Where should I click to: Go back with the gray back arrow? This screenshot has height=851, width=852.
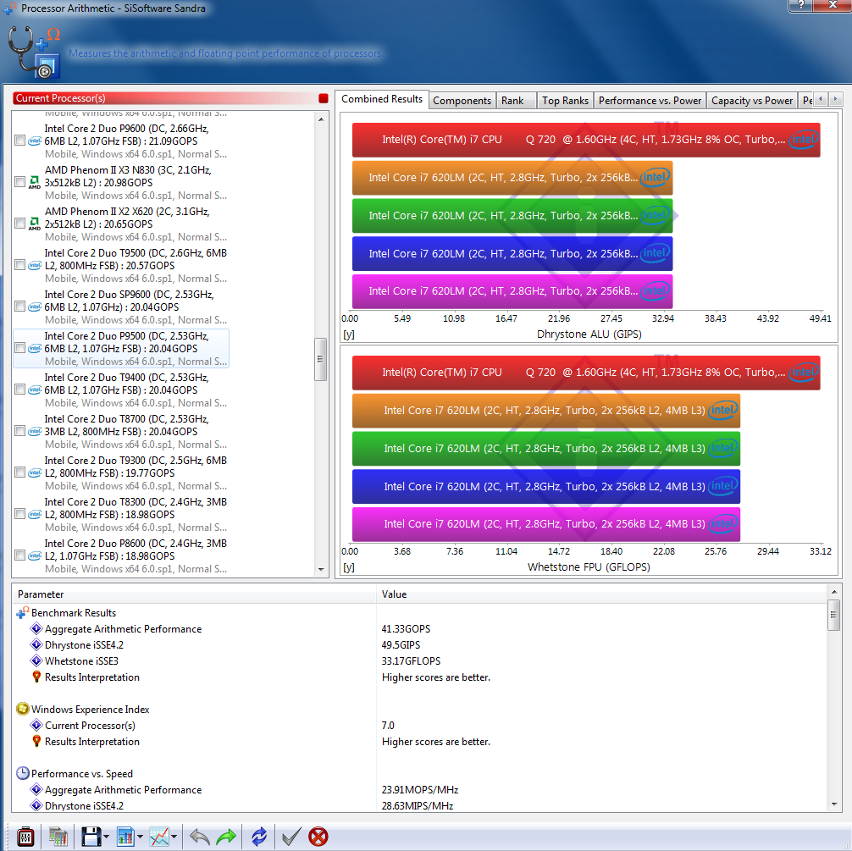(x=199, y=837)
